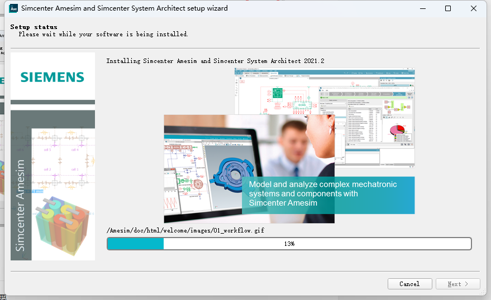Click the Cancel button
This screenshot has width=491, height=300.
coord(409,284)
